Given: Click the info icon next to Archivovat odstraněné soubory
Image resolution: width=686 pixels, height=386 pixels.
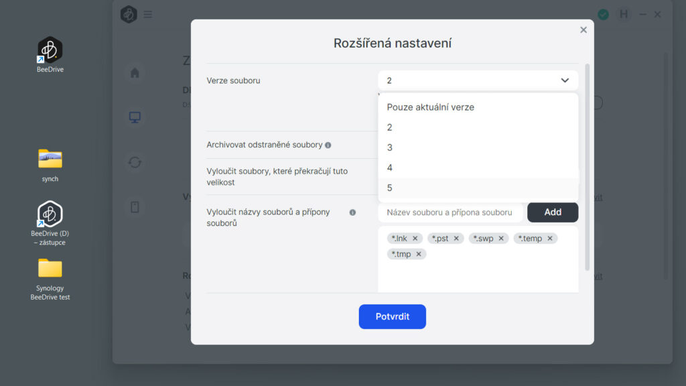Looking at the screenshot, I should (328, 145).
